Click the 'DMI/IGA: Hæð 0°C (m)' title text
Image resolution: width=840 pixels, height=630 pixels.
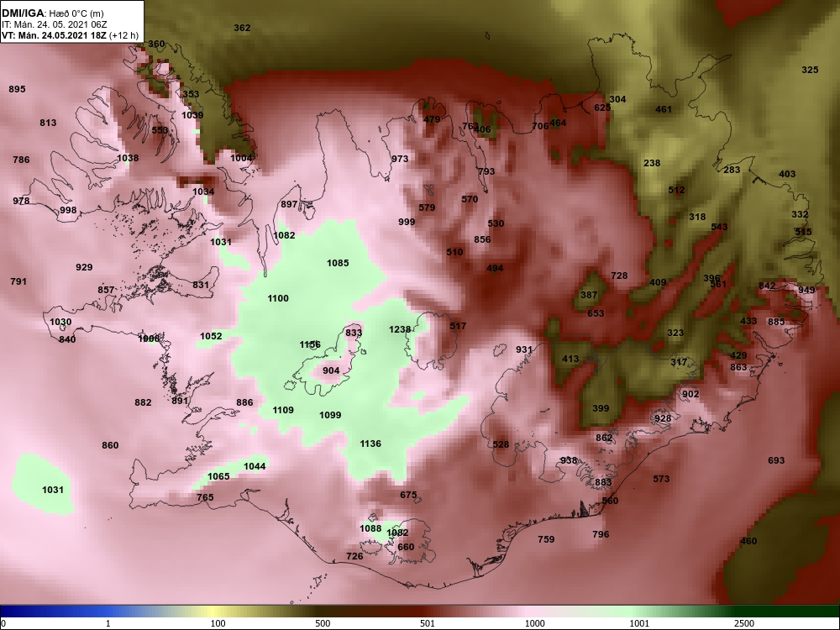[x=53, y=13]
